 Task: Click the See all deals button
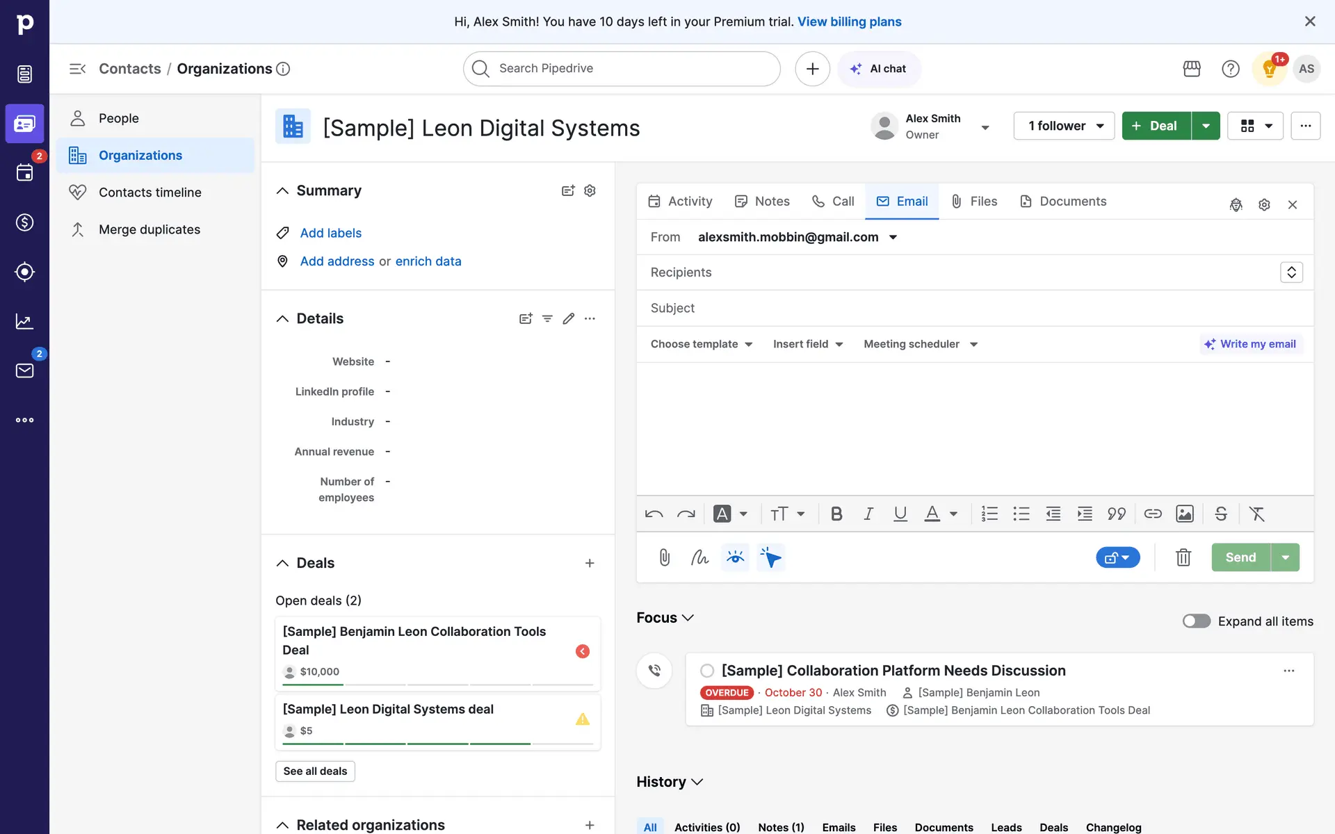point(315,771)
